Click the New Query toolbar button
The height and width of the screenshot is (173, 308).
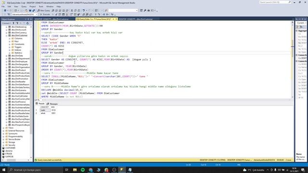pyautogui.click(x=44, y=11)
